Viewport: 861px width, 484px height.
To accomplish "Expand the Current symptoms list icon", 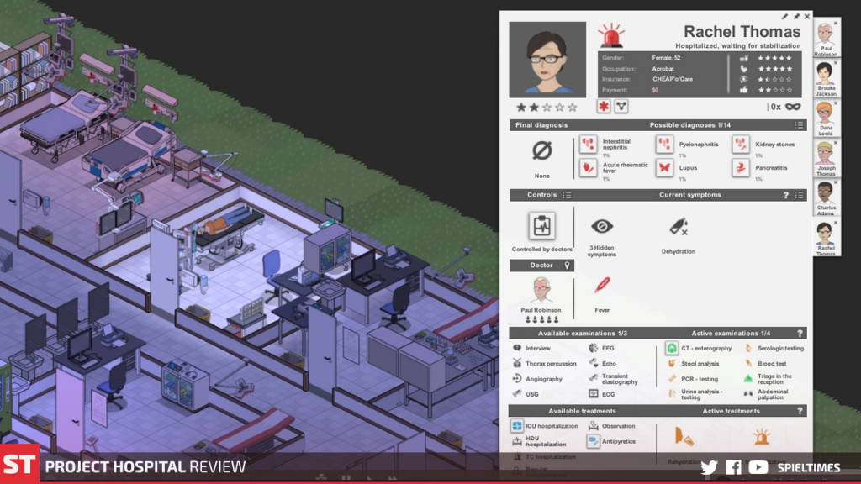I will [x=800, y=195].
